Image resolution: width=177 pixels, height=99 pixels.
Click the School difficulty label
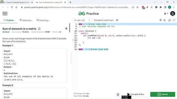(x=6, y=32)
